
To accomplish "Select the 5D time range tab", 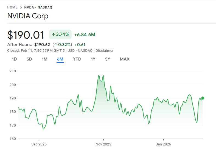I will pos(29,59).
